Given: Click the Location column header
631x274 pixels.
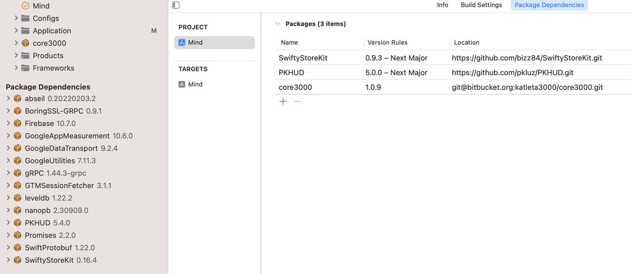Looking at the screenshot, I should coord(466,43).
